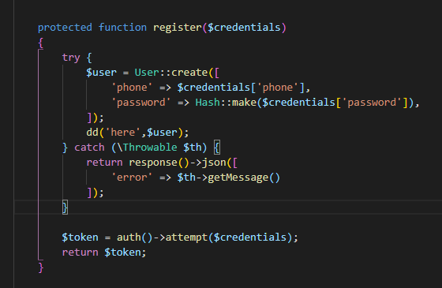The width and height of the screenshot is (442, 288).
Task: Click 'phone' string key before arrow
Action: (x=132, y=88)
